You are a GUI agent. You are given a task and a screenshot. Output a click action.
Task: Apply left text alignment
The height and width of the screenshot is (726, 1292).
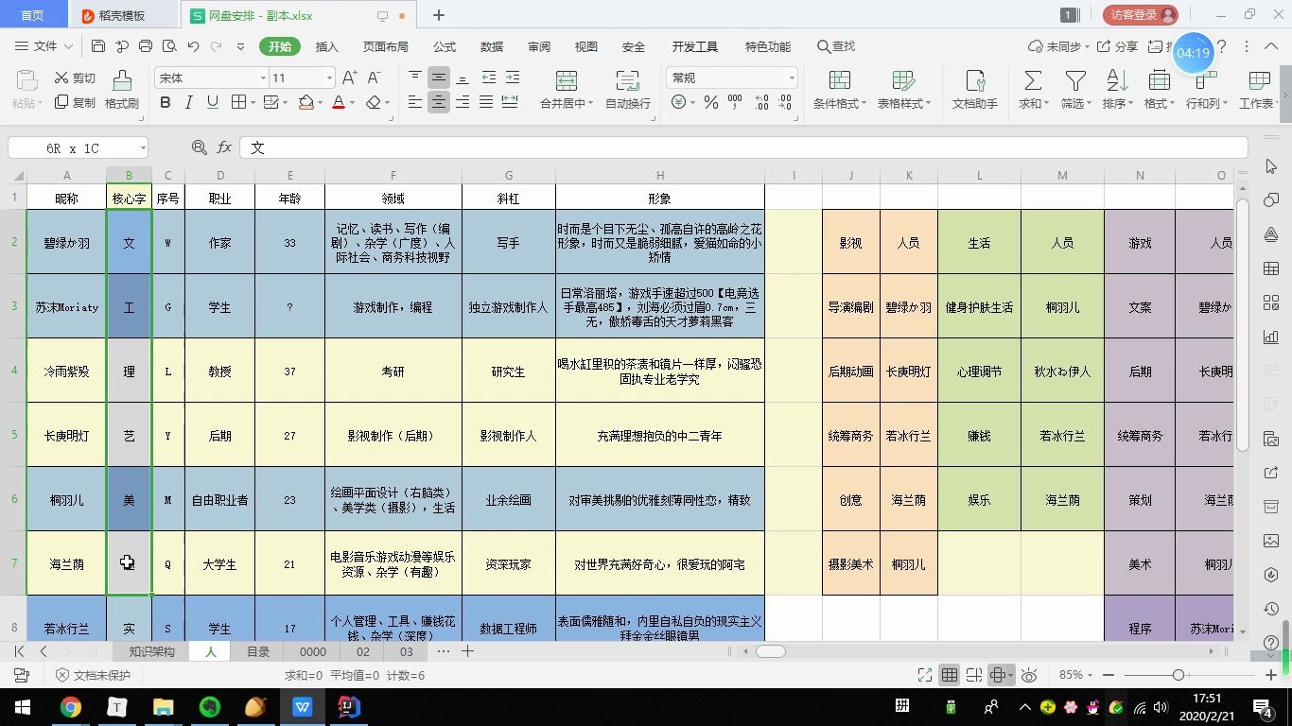[x=415, y=102]
